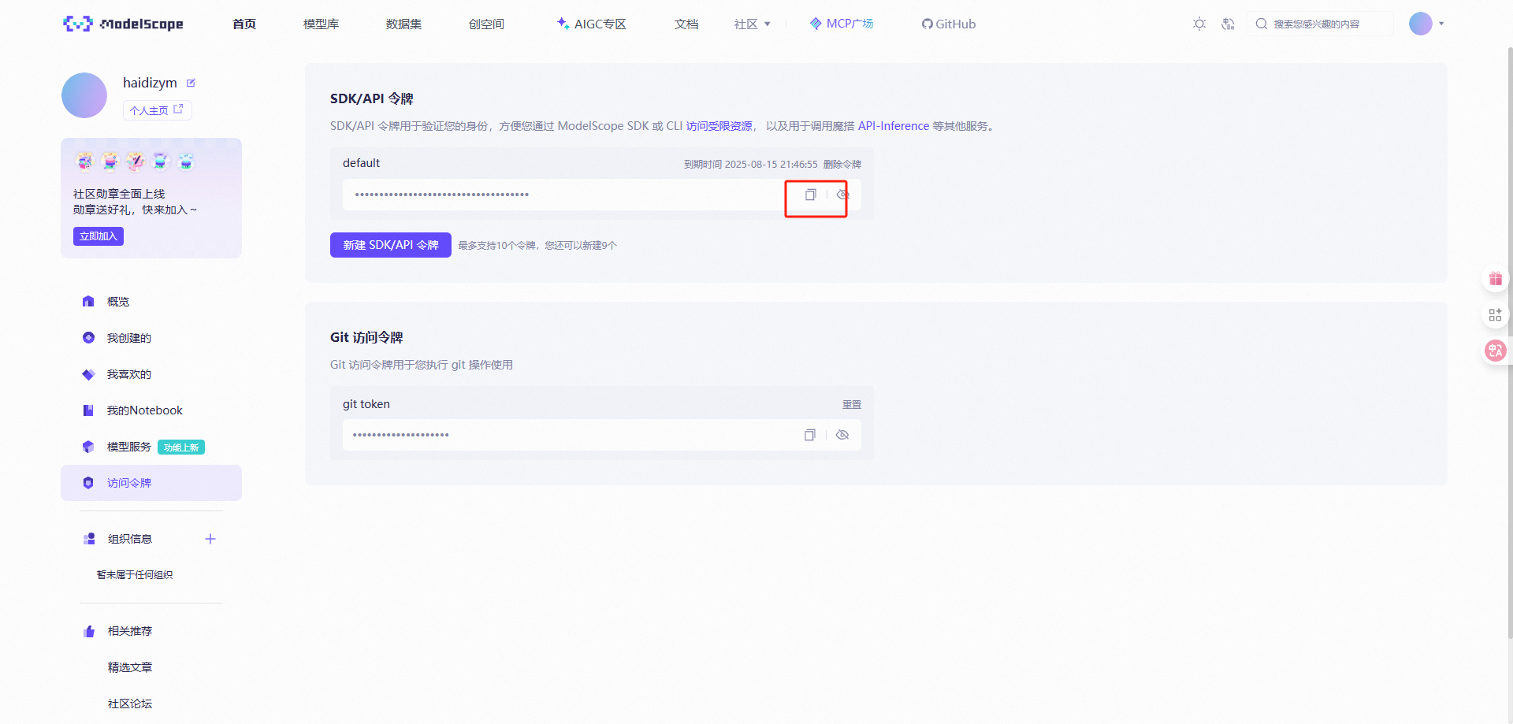1513x724 pixels.
Task: Click the 暂未属于任何组织 text
Action: pos(135,575)
